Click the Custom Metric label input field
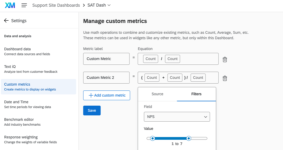The image size is (283, 150). [106, 59]
